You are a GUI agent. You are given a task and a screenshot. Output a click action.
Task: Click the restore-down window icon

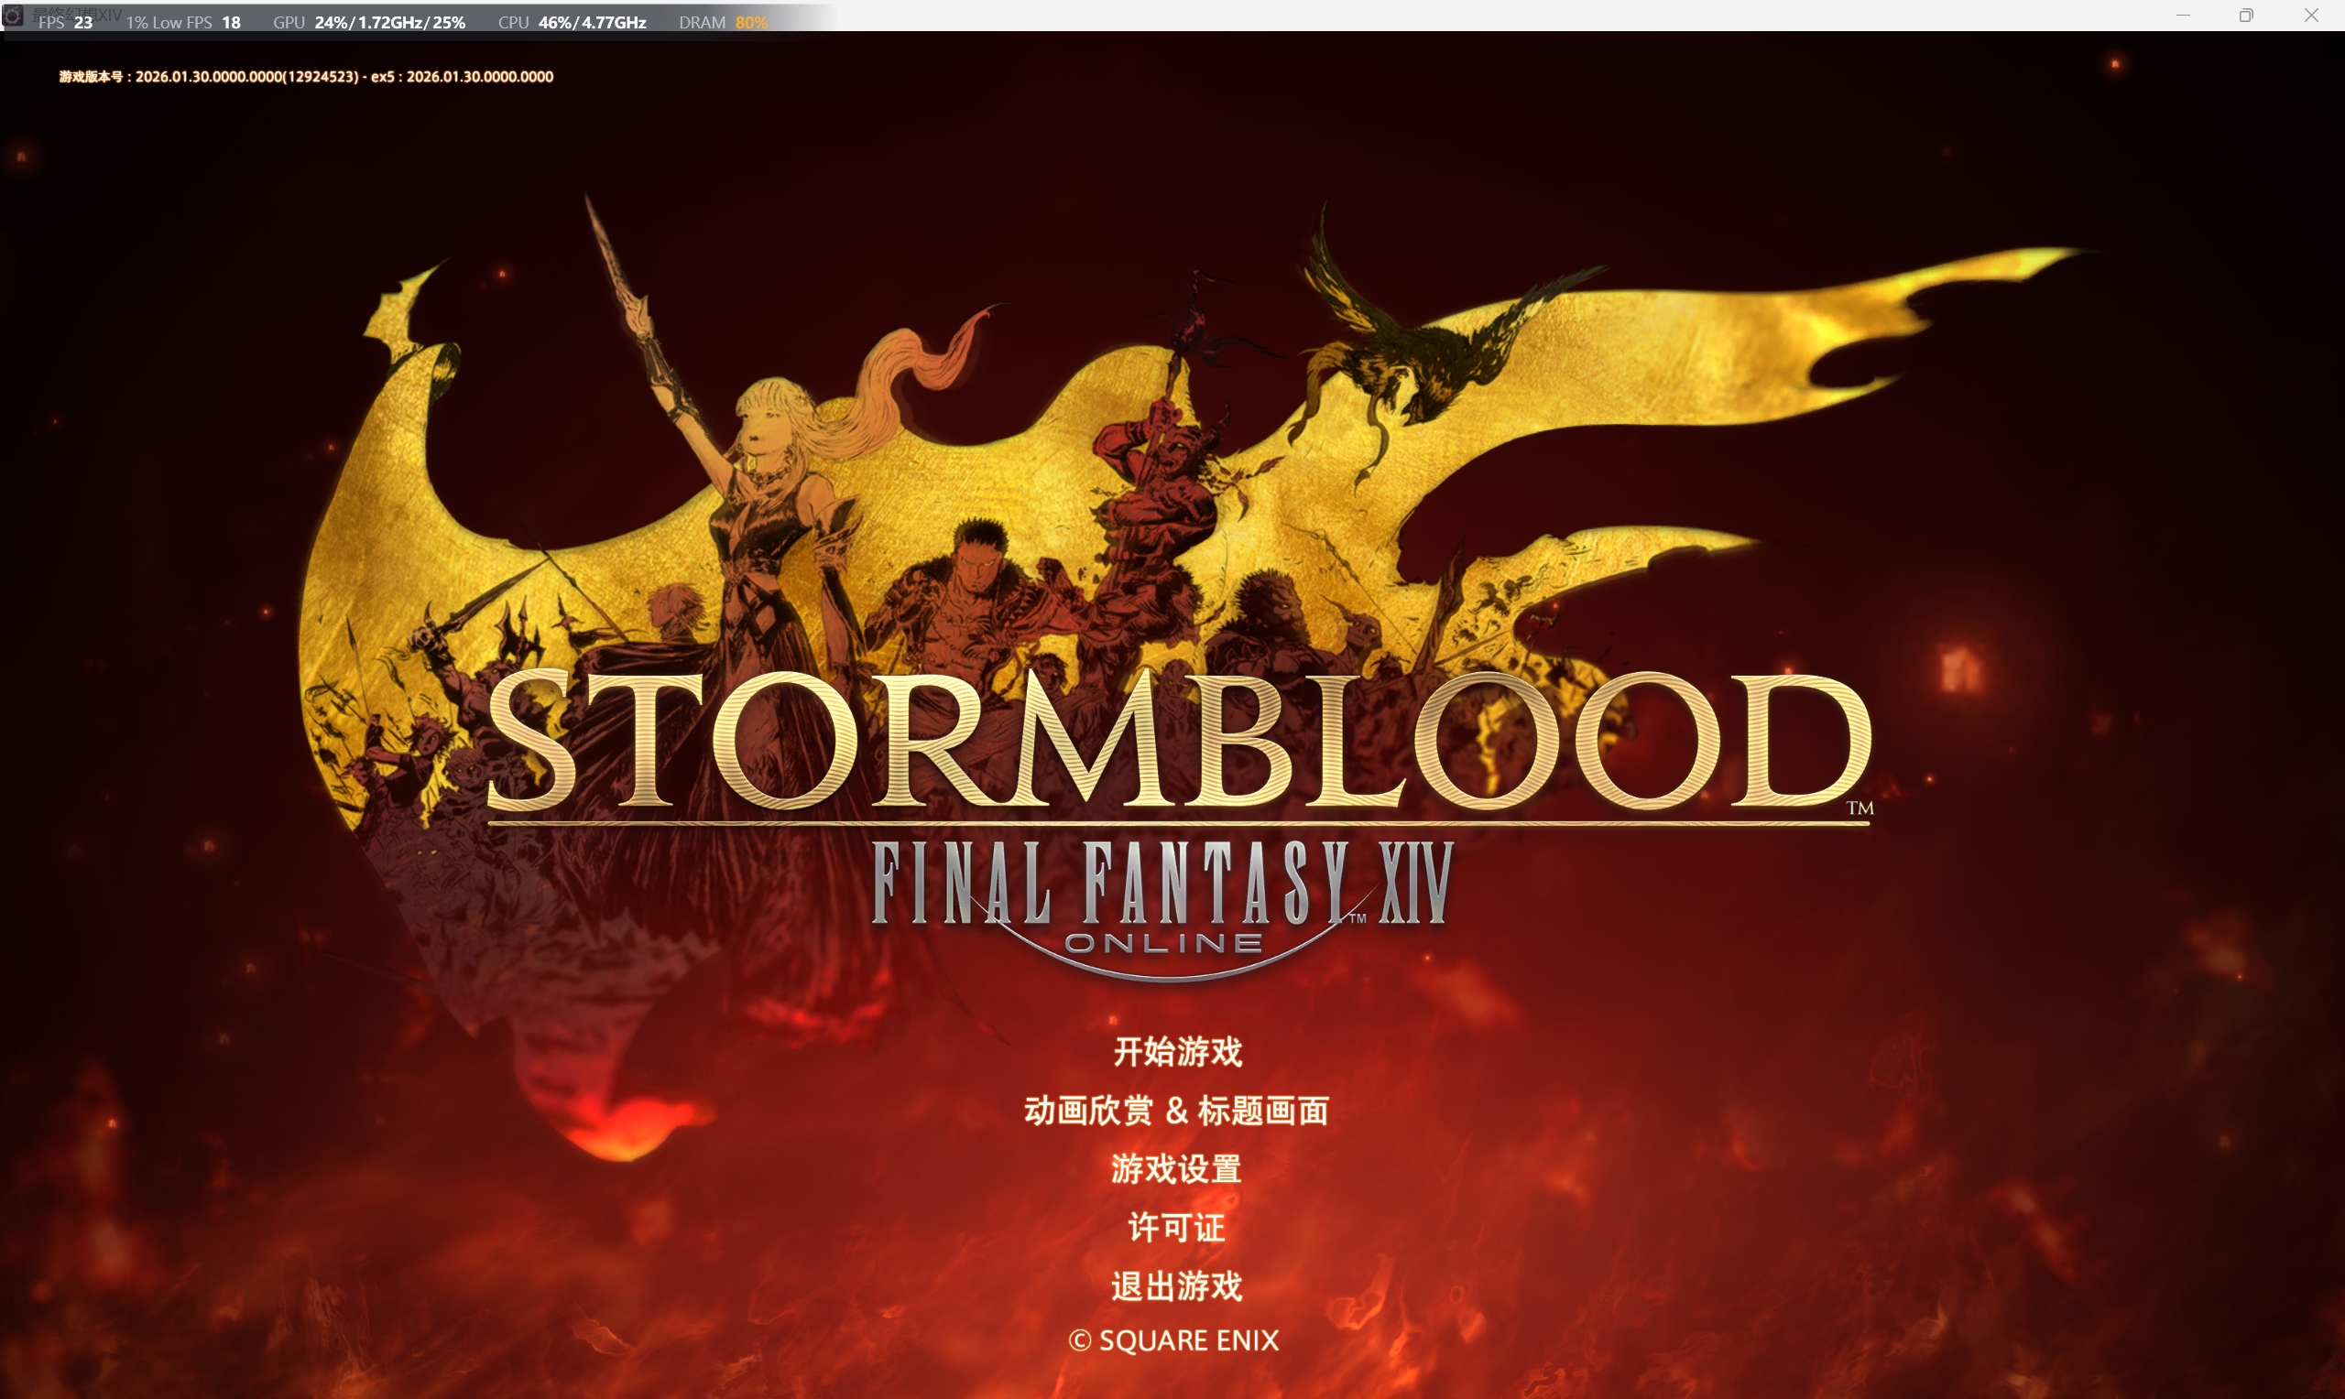click(2246, 15)
